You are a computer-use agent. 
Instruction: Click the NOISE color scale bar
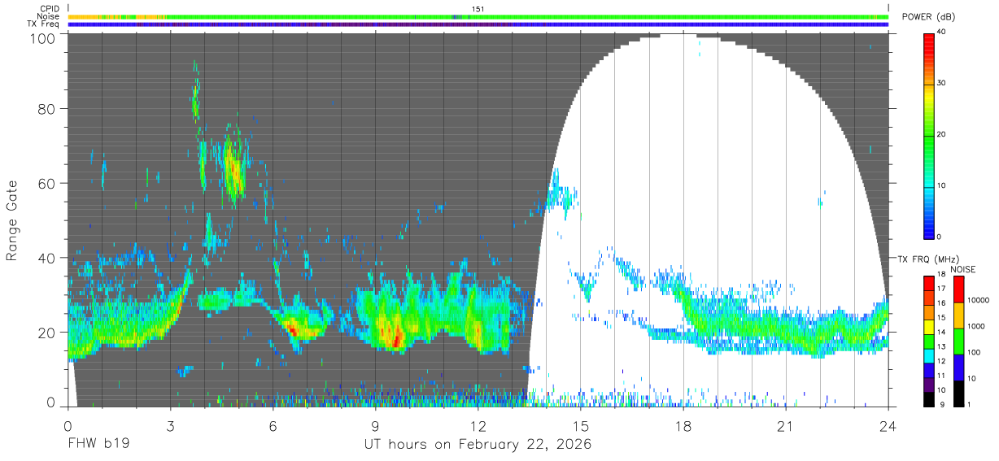(x=959, y=341)
